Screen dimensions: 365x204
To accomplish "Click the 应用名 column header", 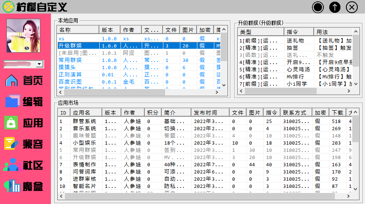I will point(86,112).
